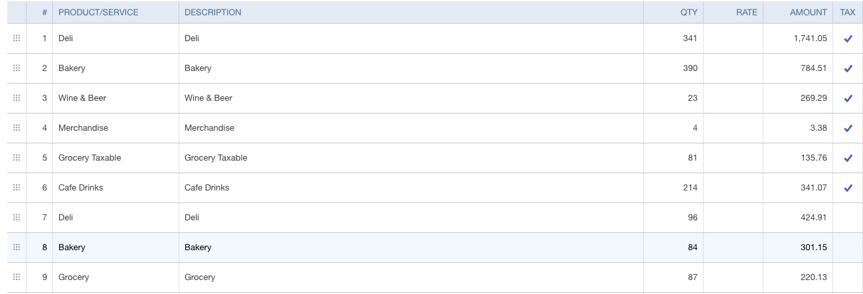Image resolution: width=863 pixels, height=294 pixels.
Task: Edit amount 784.51 in row 2
Action: coord(797,68)
